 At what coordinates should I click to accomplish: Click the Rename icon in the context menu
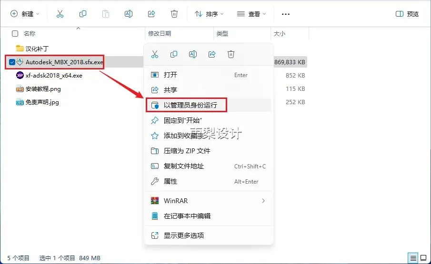coord(193,54)
